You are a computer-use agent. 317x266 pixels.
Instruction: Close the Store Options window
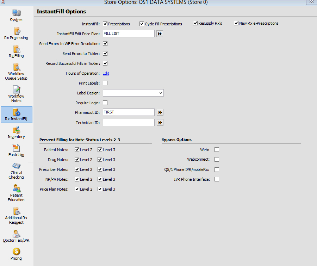point(312,2)
